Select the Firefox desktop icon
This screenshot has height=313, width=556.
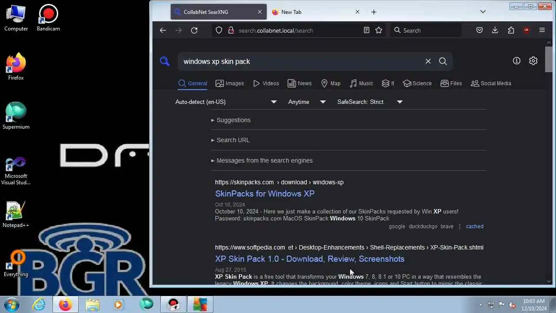[x=16, y=67]
